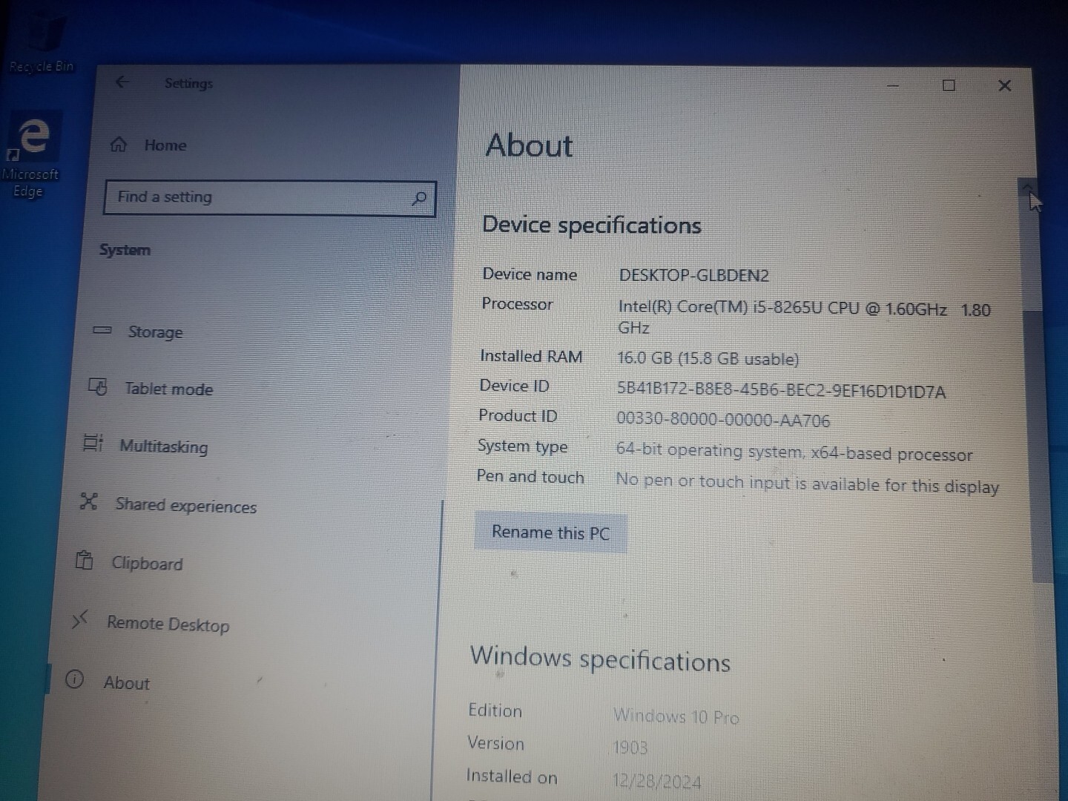Maximize the Settings window
The width and height of the screenshot is (1068, 801).
point(949,85)
